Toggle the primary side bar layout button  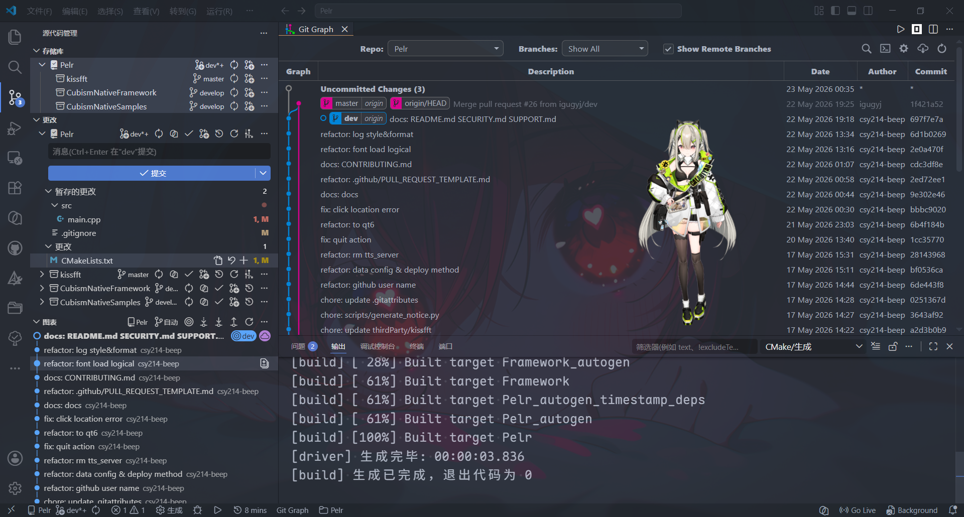coord(835,11)
